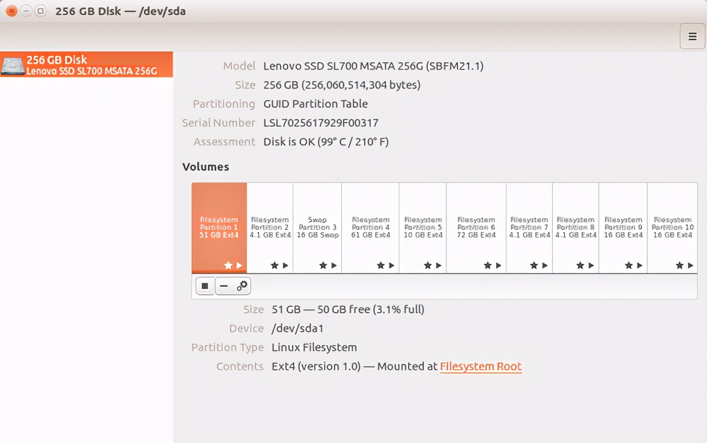Click the star icon on Partition 7
707x443 pixels.
point(534,266)
